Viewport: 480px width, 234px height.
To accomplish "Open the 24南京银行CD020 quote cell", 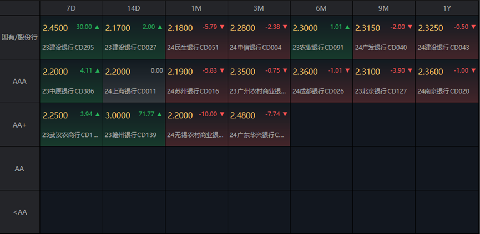I will tap(447, 81).
